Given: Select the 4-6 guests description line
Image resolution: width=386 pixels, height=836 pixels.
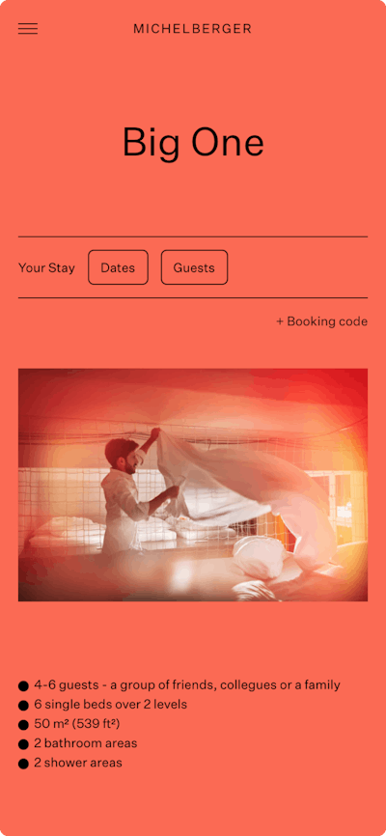Looking at the screenshot, I should 187,685.
